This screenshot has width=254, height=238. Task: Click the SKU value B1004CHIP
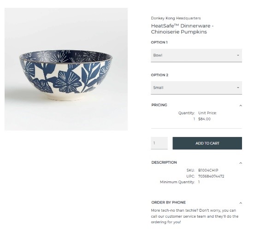[x=208, y=170]
